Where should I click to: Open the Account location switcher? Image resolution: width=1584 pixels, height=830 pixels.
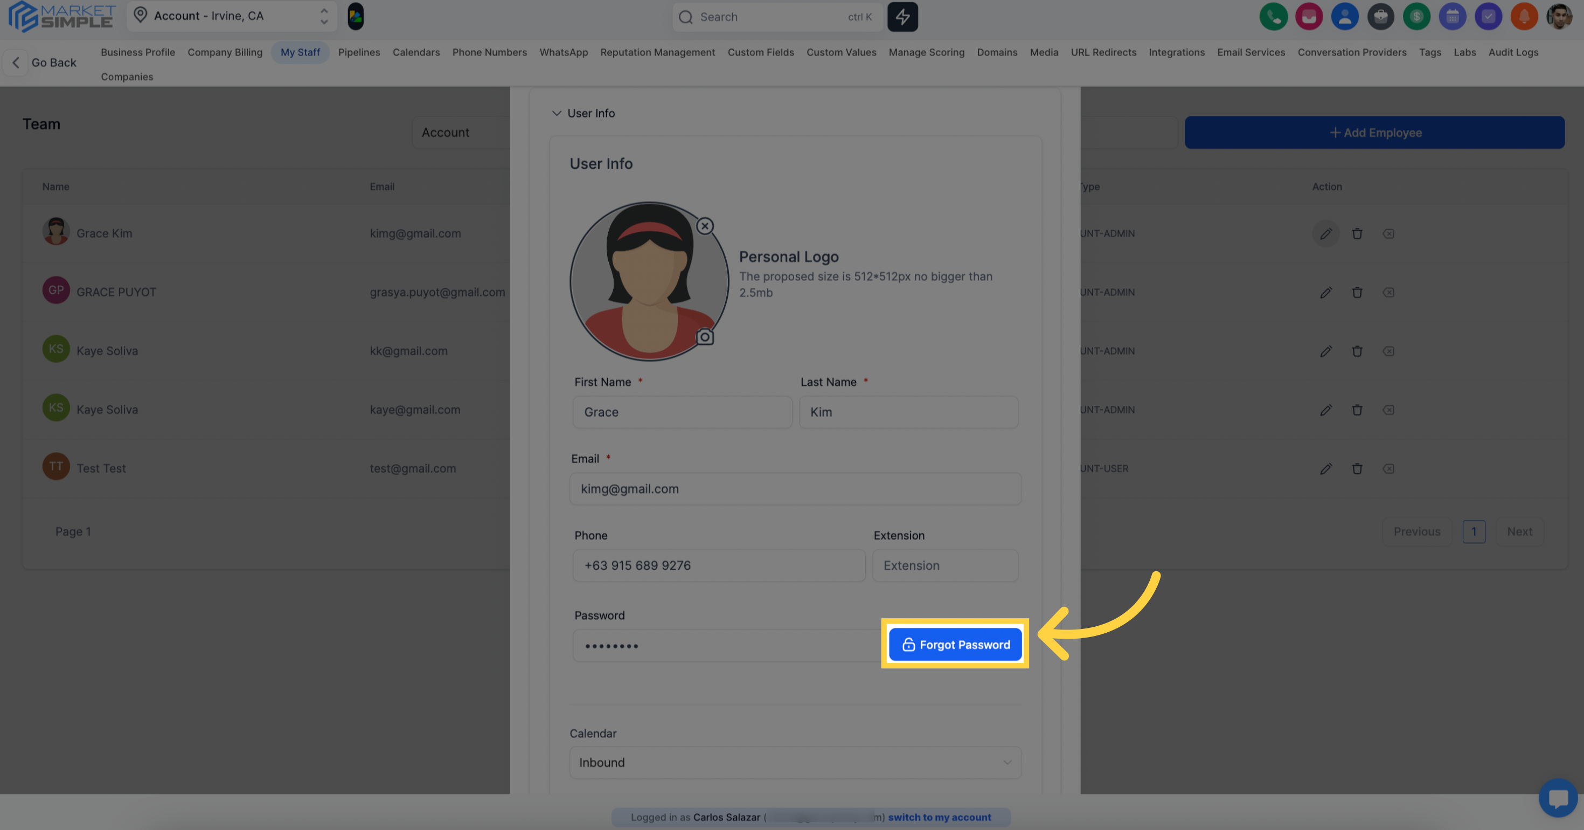click(231, 16)
